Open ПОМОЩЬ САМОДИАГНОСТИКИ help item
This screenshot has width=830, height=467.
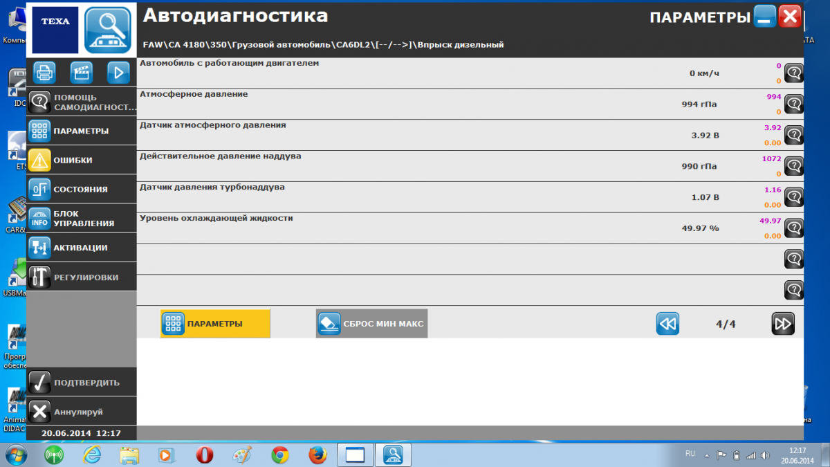click(82, 102)
